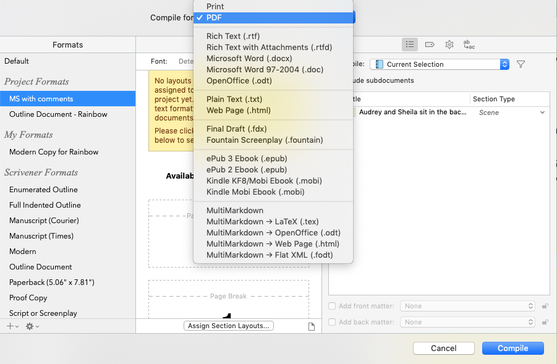The height and width of the screenshot is (364, 557).
Task: Choose Rich Text (.rtf) format
Action: (273, 36)
